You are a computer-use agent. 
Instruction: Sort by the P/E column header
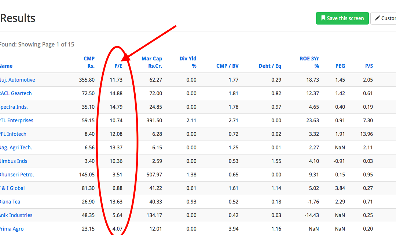coord(118,66)
